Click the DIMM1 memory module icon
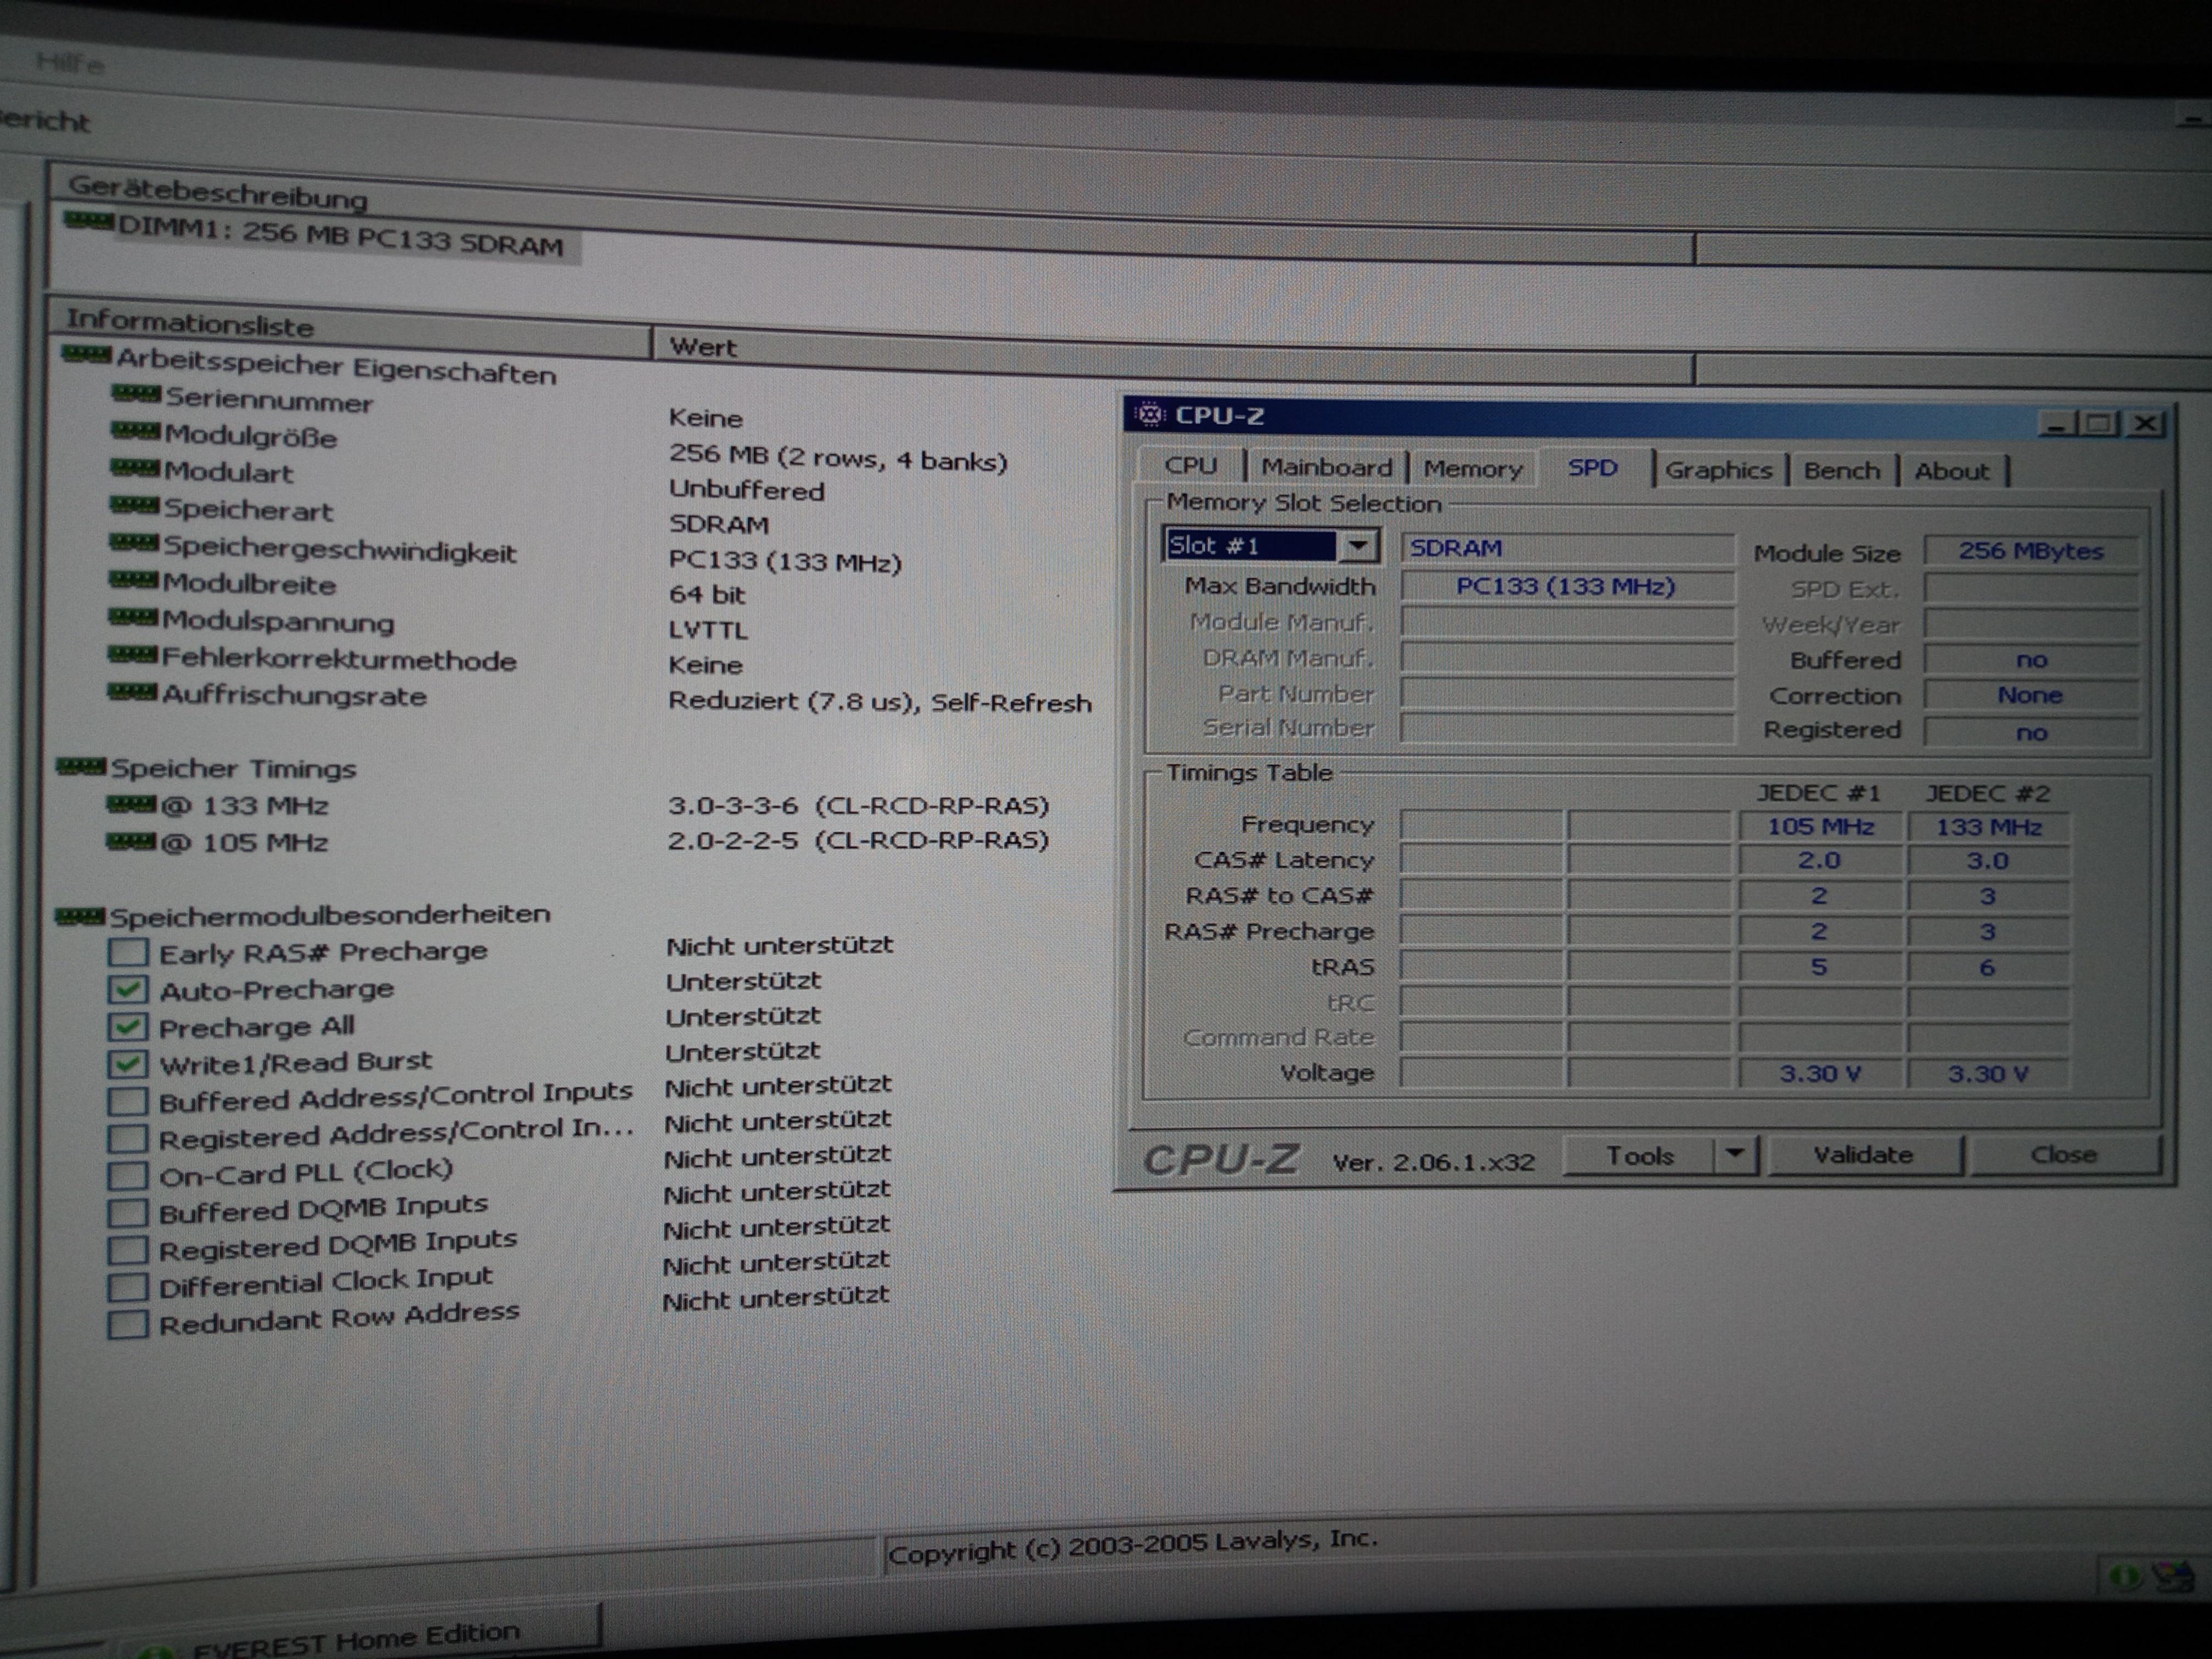 88,221
